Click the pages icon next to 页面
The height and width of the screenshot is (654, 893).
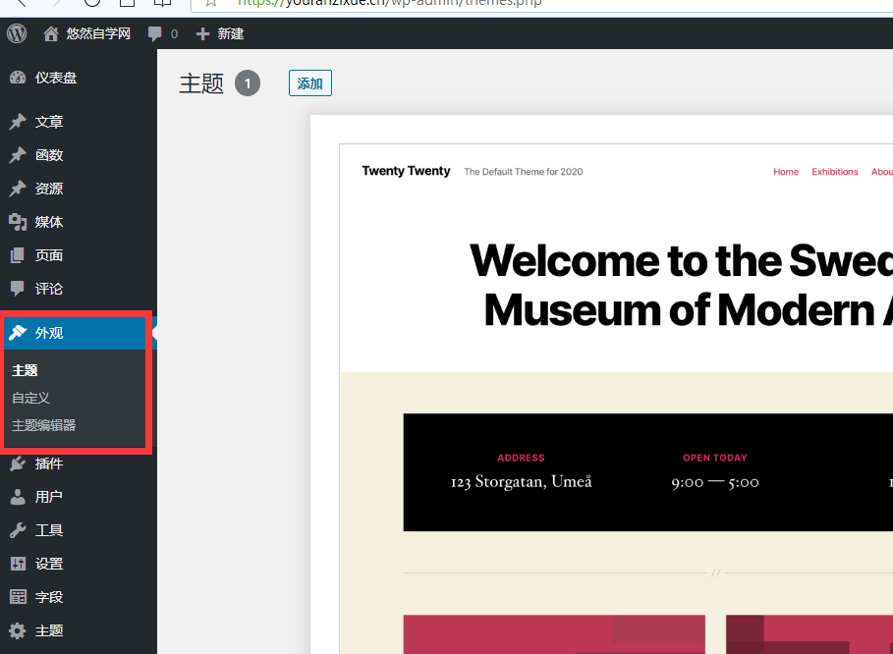coord(18,255)
